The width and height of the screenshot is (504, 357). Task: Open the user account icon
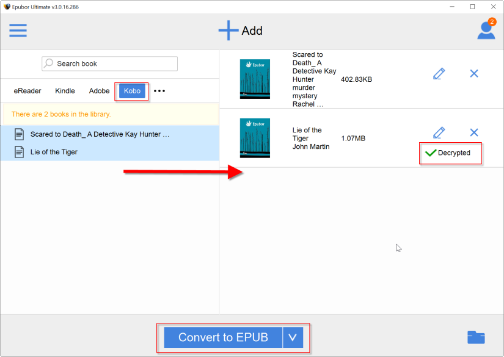point(486,30)
